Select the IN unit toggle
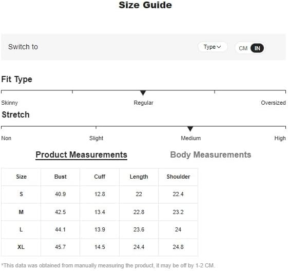This screenshot has width=288, height=271. 257,48
